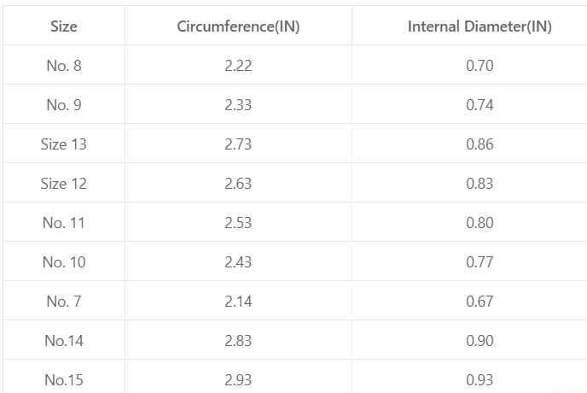This screenshot has width=587, height=393.
Task: Select the 0.77 internal diameter cell
Action: [479, 262]
